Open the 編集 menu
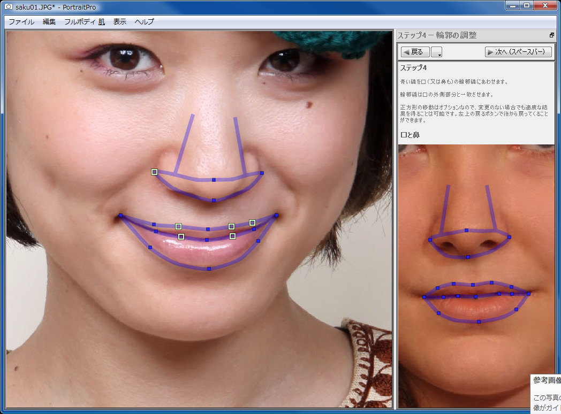Image resolution: width=561 pixels, height=414 pixels. click(x=49, y=22)
